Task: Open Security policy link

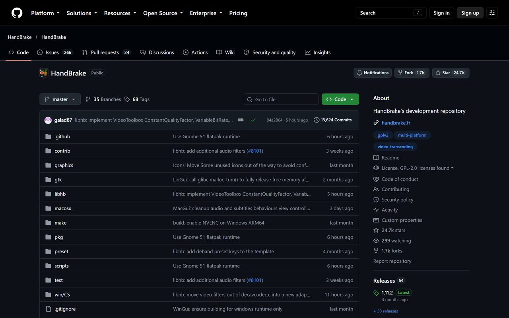Action: tap(393, 200)
